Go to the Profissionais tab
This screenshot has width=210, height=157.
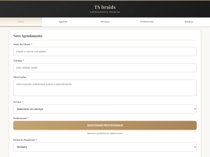[147, 22]
